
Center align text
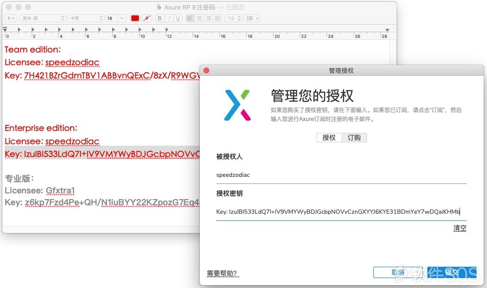coord(199,18)
